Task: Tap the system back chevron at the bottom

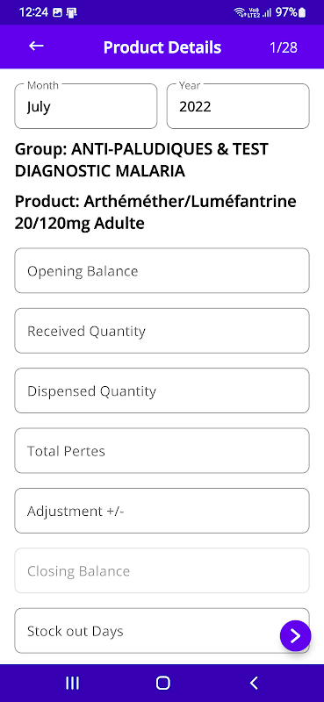Action: click(254, 683)
